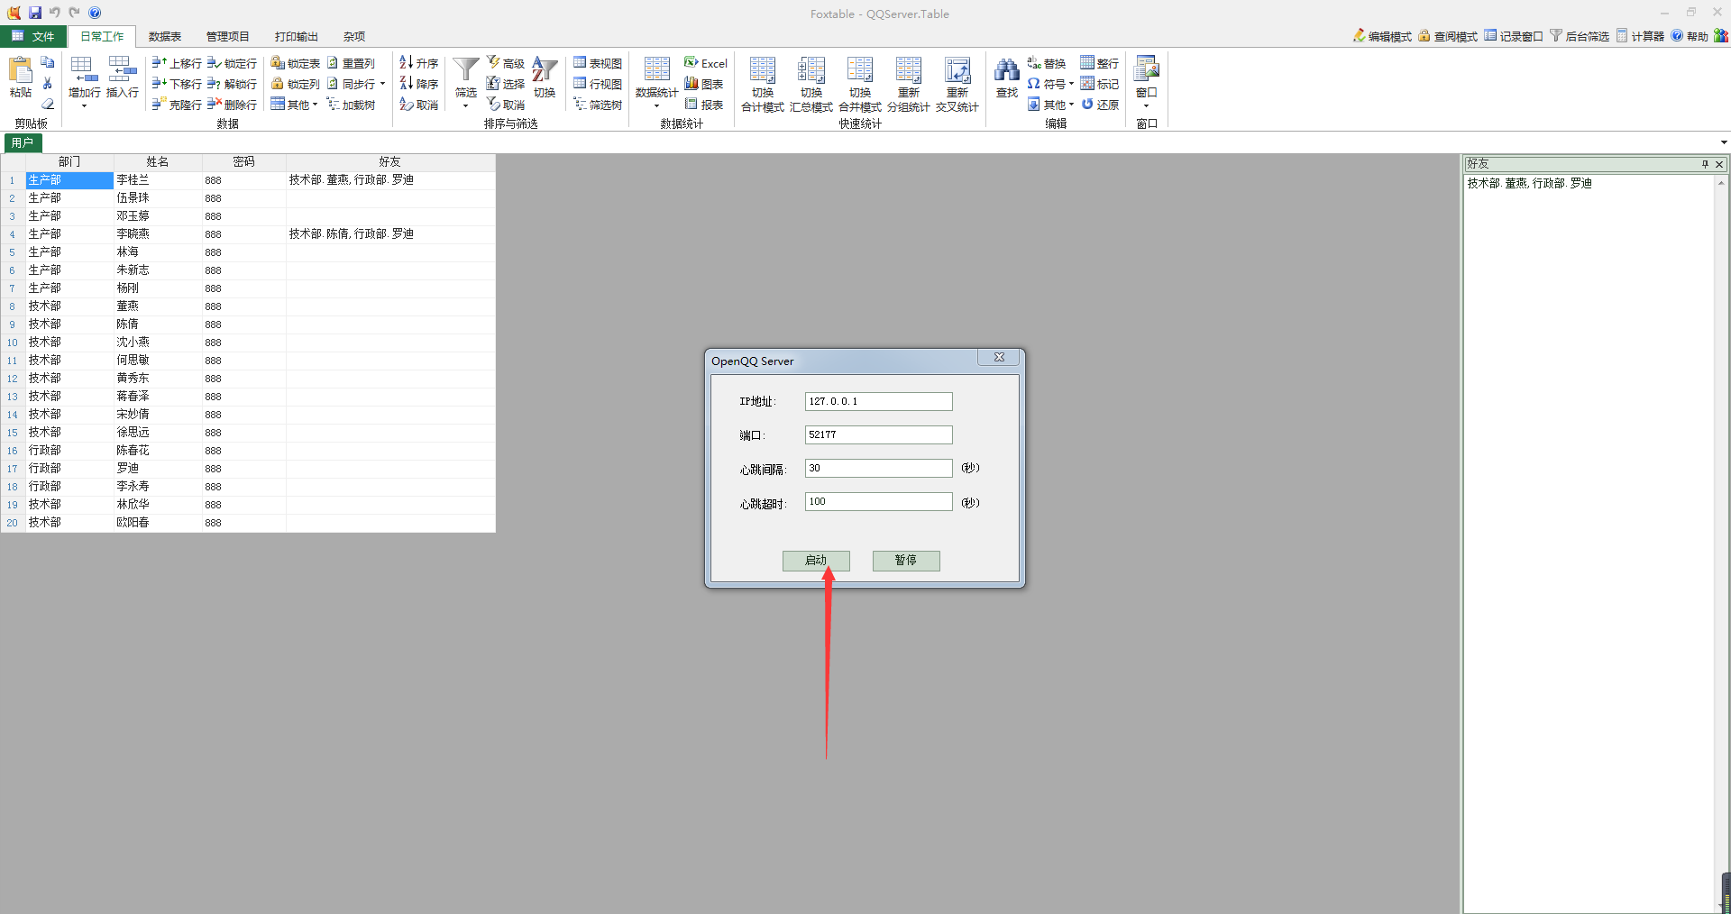Screen dimensions: 1731x914
Task: Click 解锁行 unlock row
Action: click(x=232, y=84)
